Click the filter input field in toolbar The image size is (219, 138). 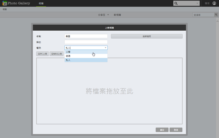click(203, 15)
